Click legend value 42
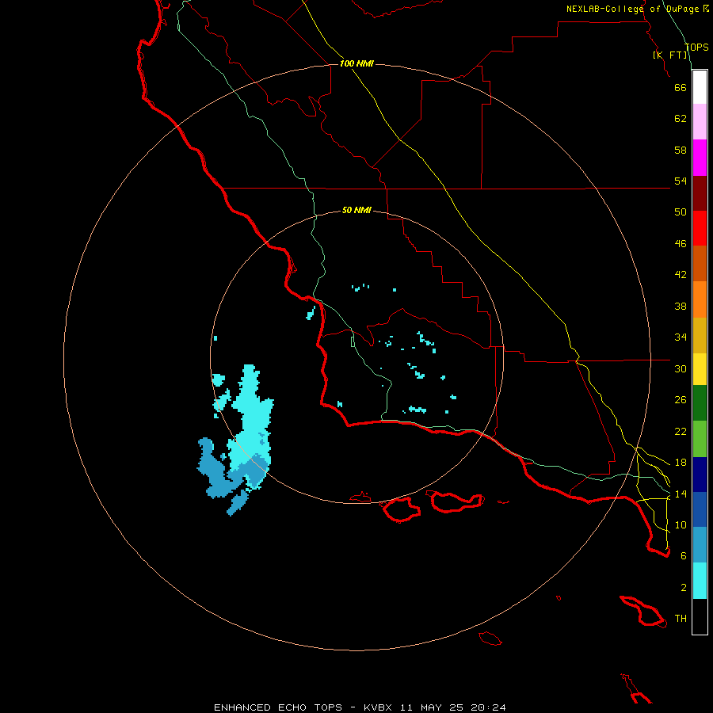 (681, 275)
